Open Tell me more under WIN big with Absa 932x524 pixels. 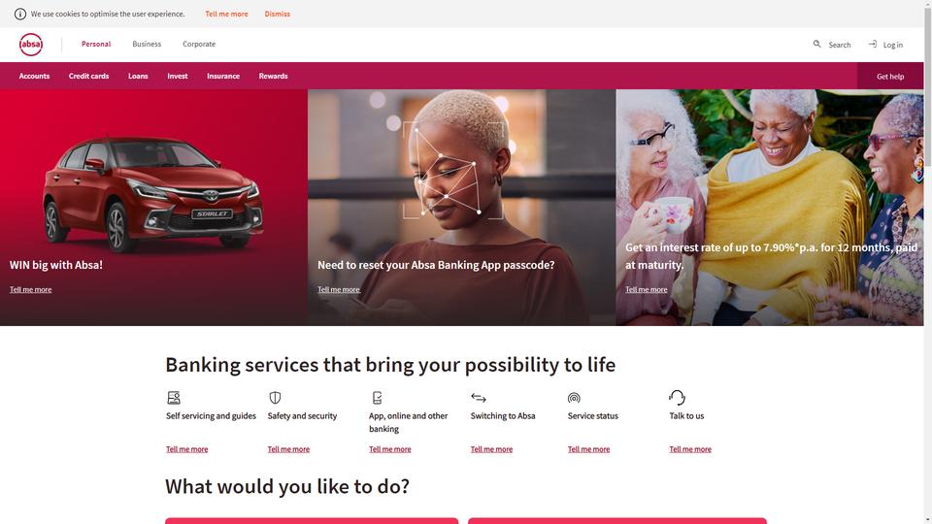30,289
